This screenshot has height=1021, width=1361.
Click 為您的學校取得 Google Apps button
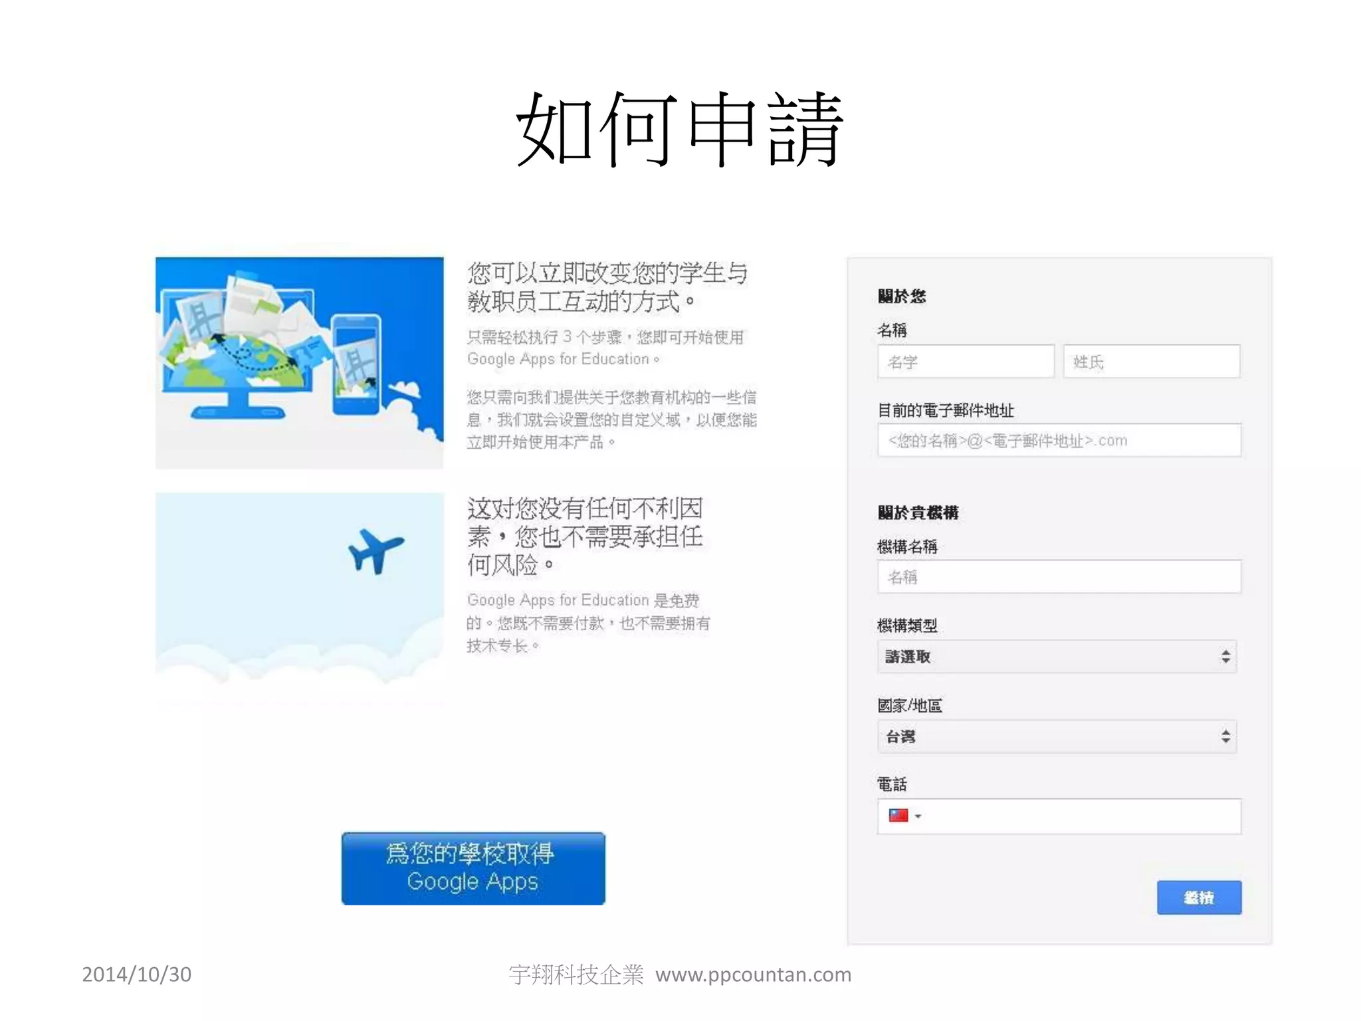[x=473, y=868]
